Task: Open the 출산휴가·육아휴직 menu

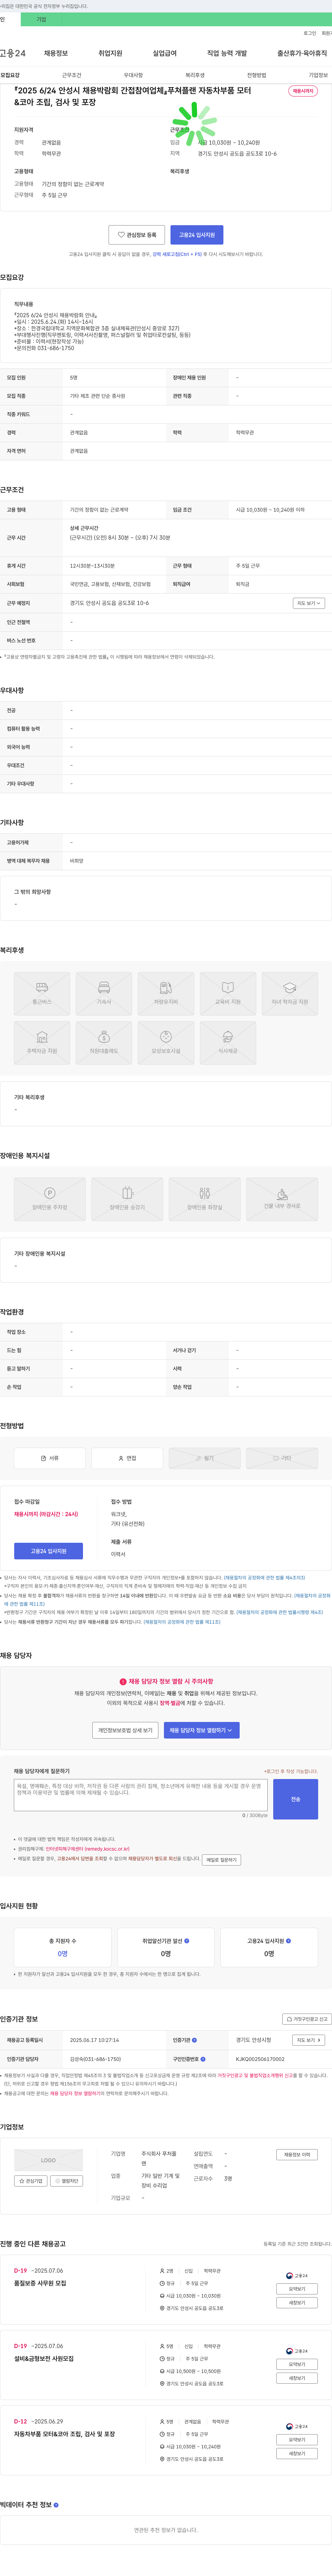Action: click(302, 53)
